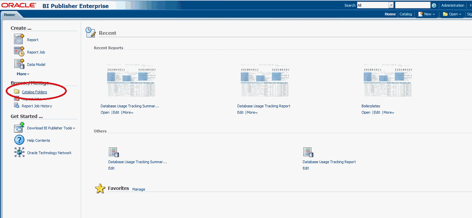The image size is (472, 218).
Task: Click the Report Job History icon
Action: pos(17,106)
